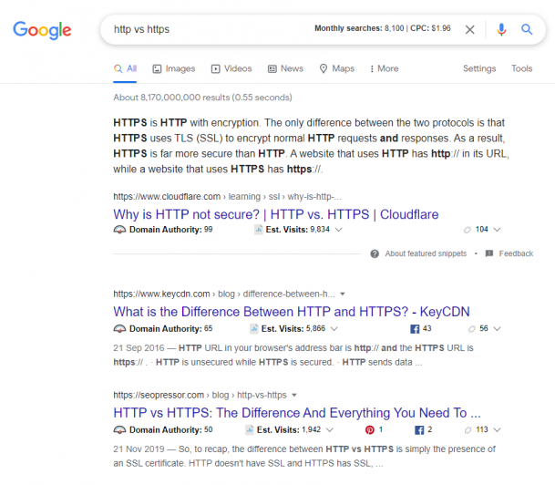Click the Maps tab pin icon
Image resolution: width=555 pixels, height=485 pixels.
pos(324,68)
